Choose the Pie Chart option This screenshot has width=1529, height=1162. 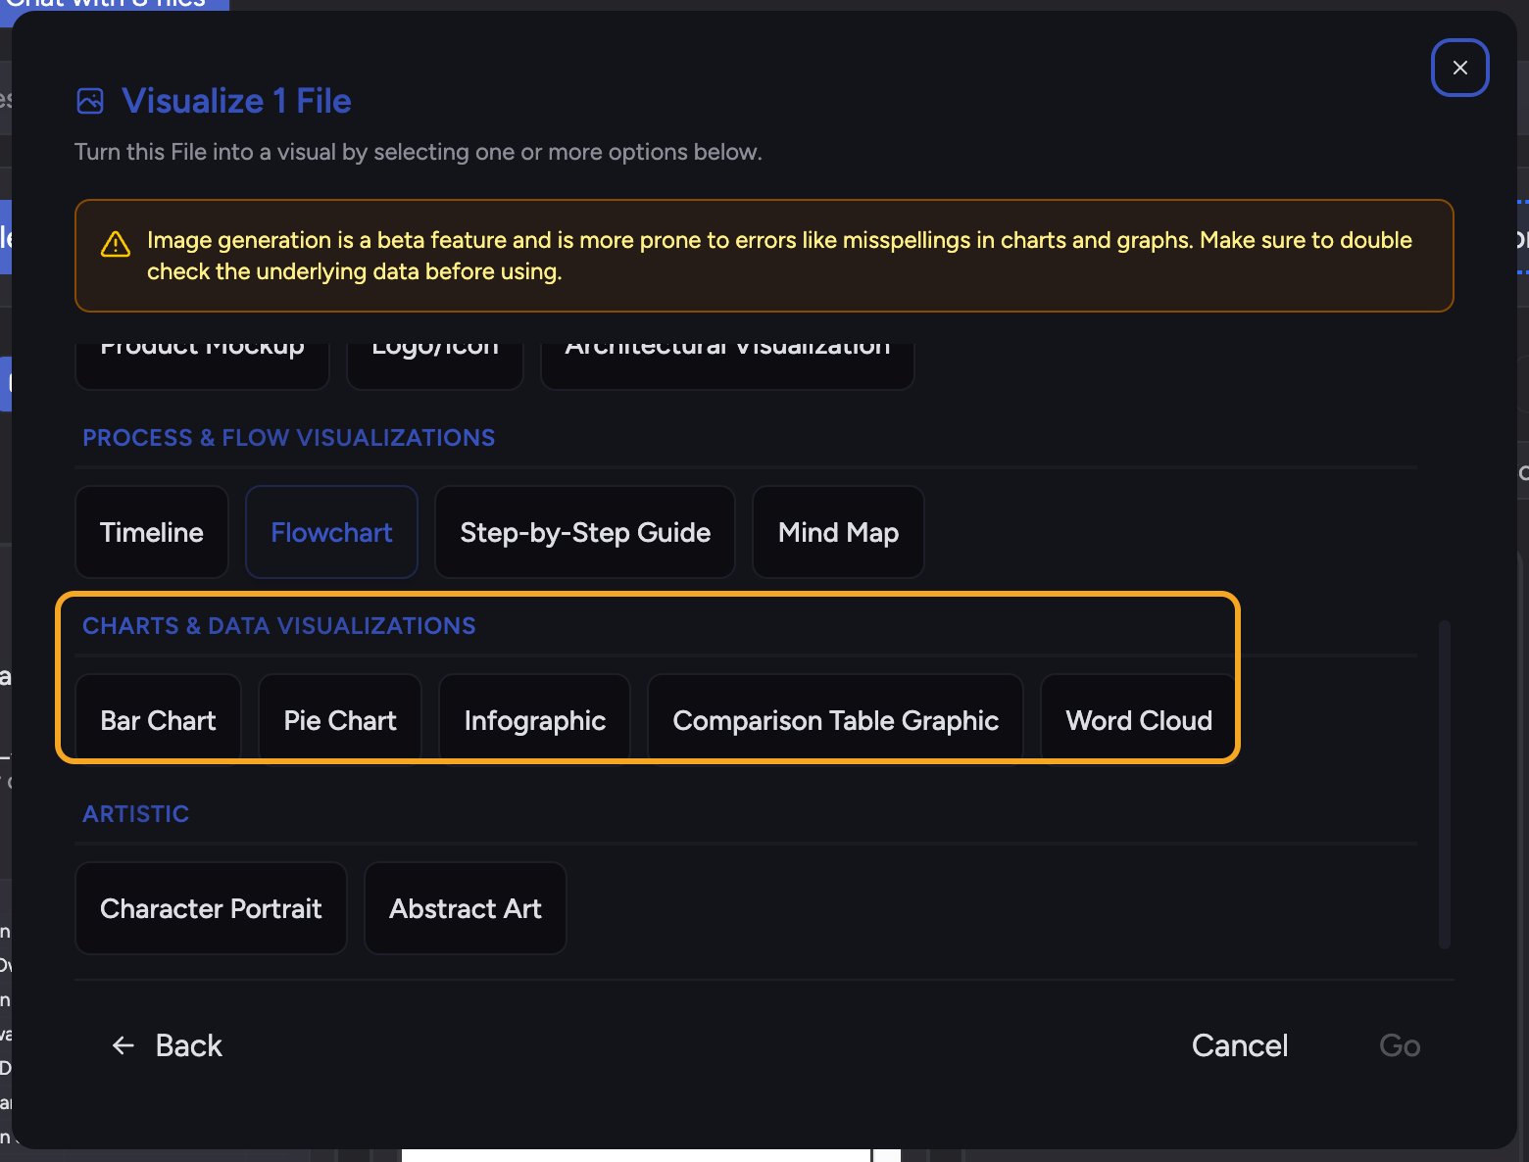coord(340,718)
